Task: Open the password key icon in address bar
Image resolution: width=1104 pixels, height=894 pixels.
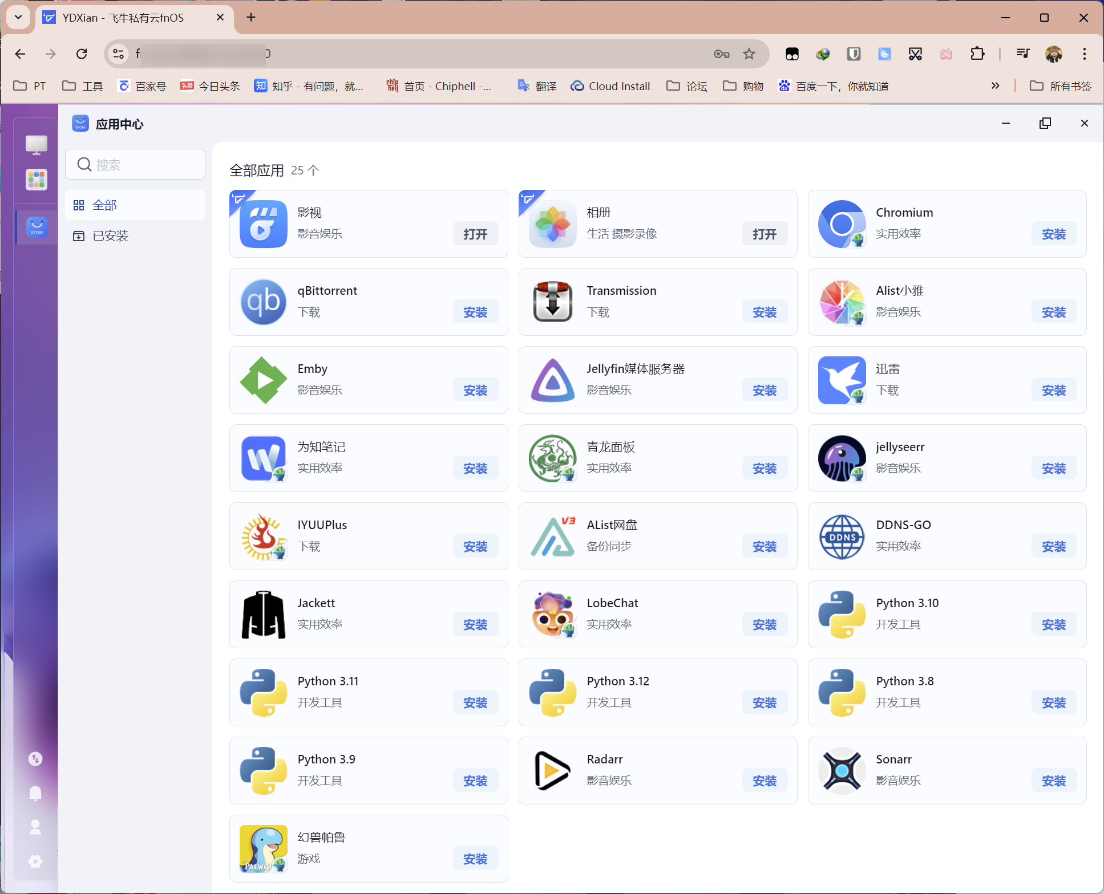Action: [722, 54]
